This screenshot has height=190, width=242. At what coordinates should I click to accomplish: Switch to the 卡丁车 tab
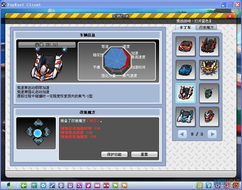pos(185,28)
